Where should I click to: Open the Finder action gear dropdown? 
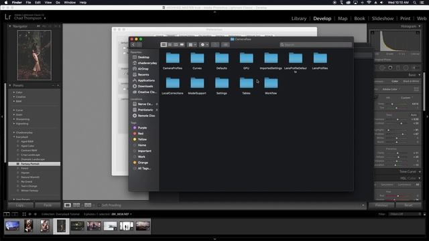pos(204,45)
